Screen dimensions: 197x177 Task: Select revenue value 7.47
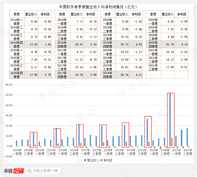point(34,60)
